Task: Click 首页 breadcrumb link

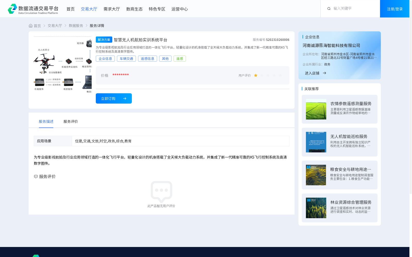Action: pyautogui.click(x=37, y=26)
